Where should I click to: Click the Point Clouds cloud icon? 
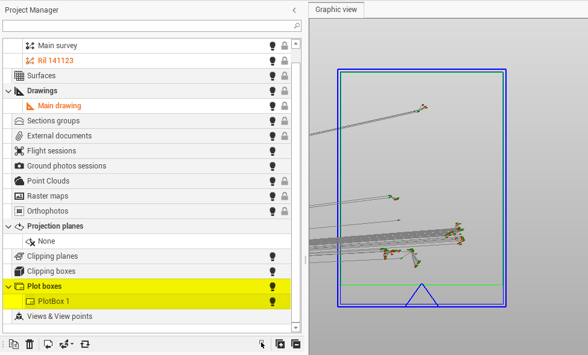pos(19,181)
